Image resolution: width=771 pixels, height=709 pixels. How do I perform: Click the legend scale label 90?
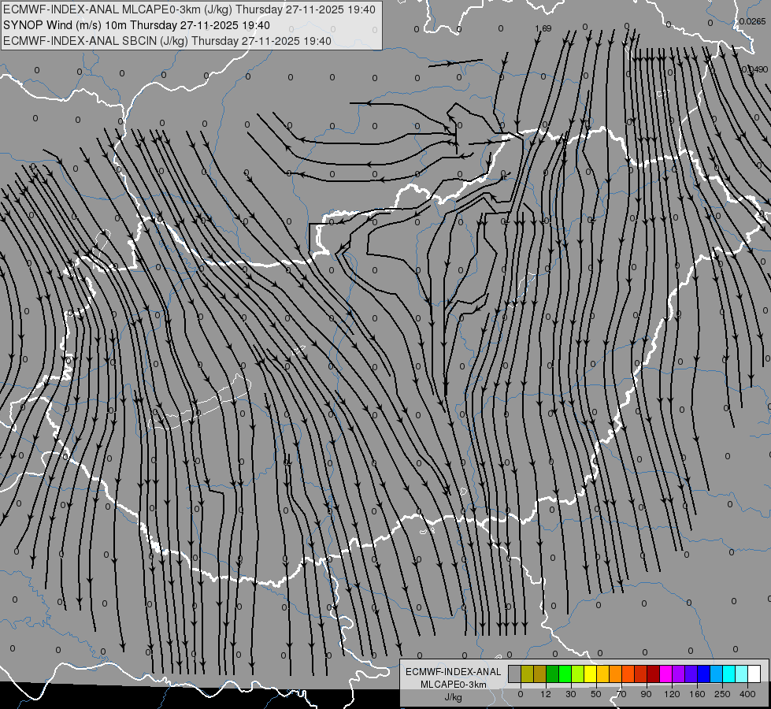click(646, 694)
